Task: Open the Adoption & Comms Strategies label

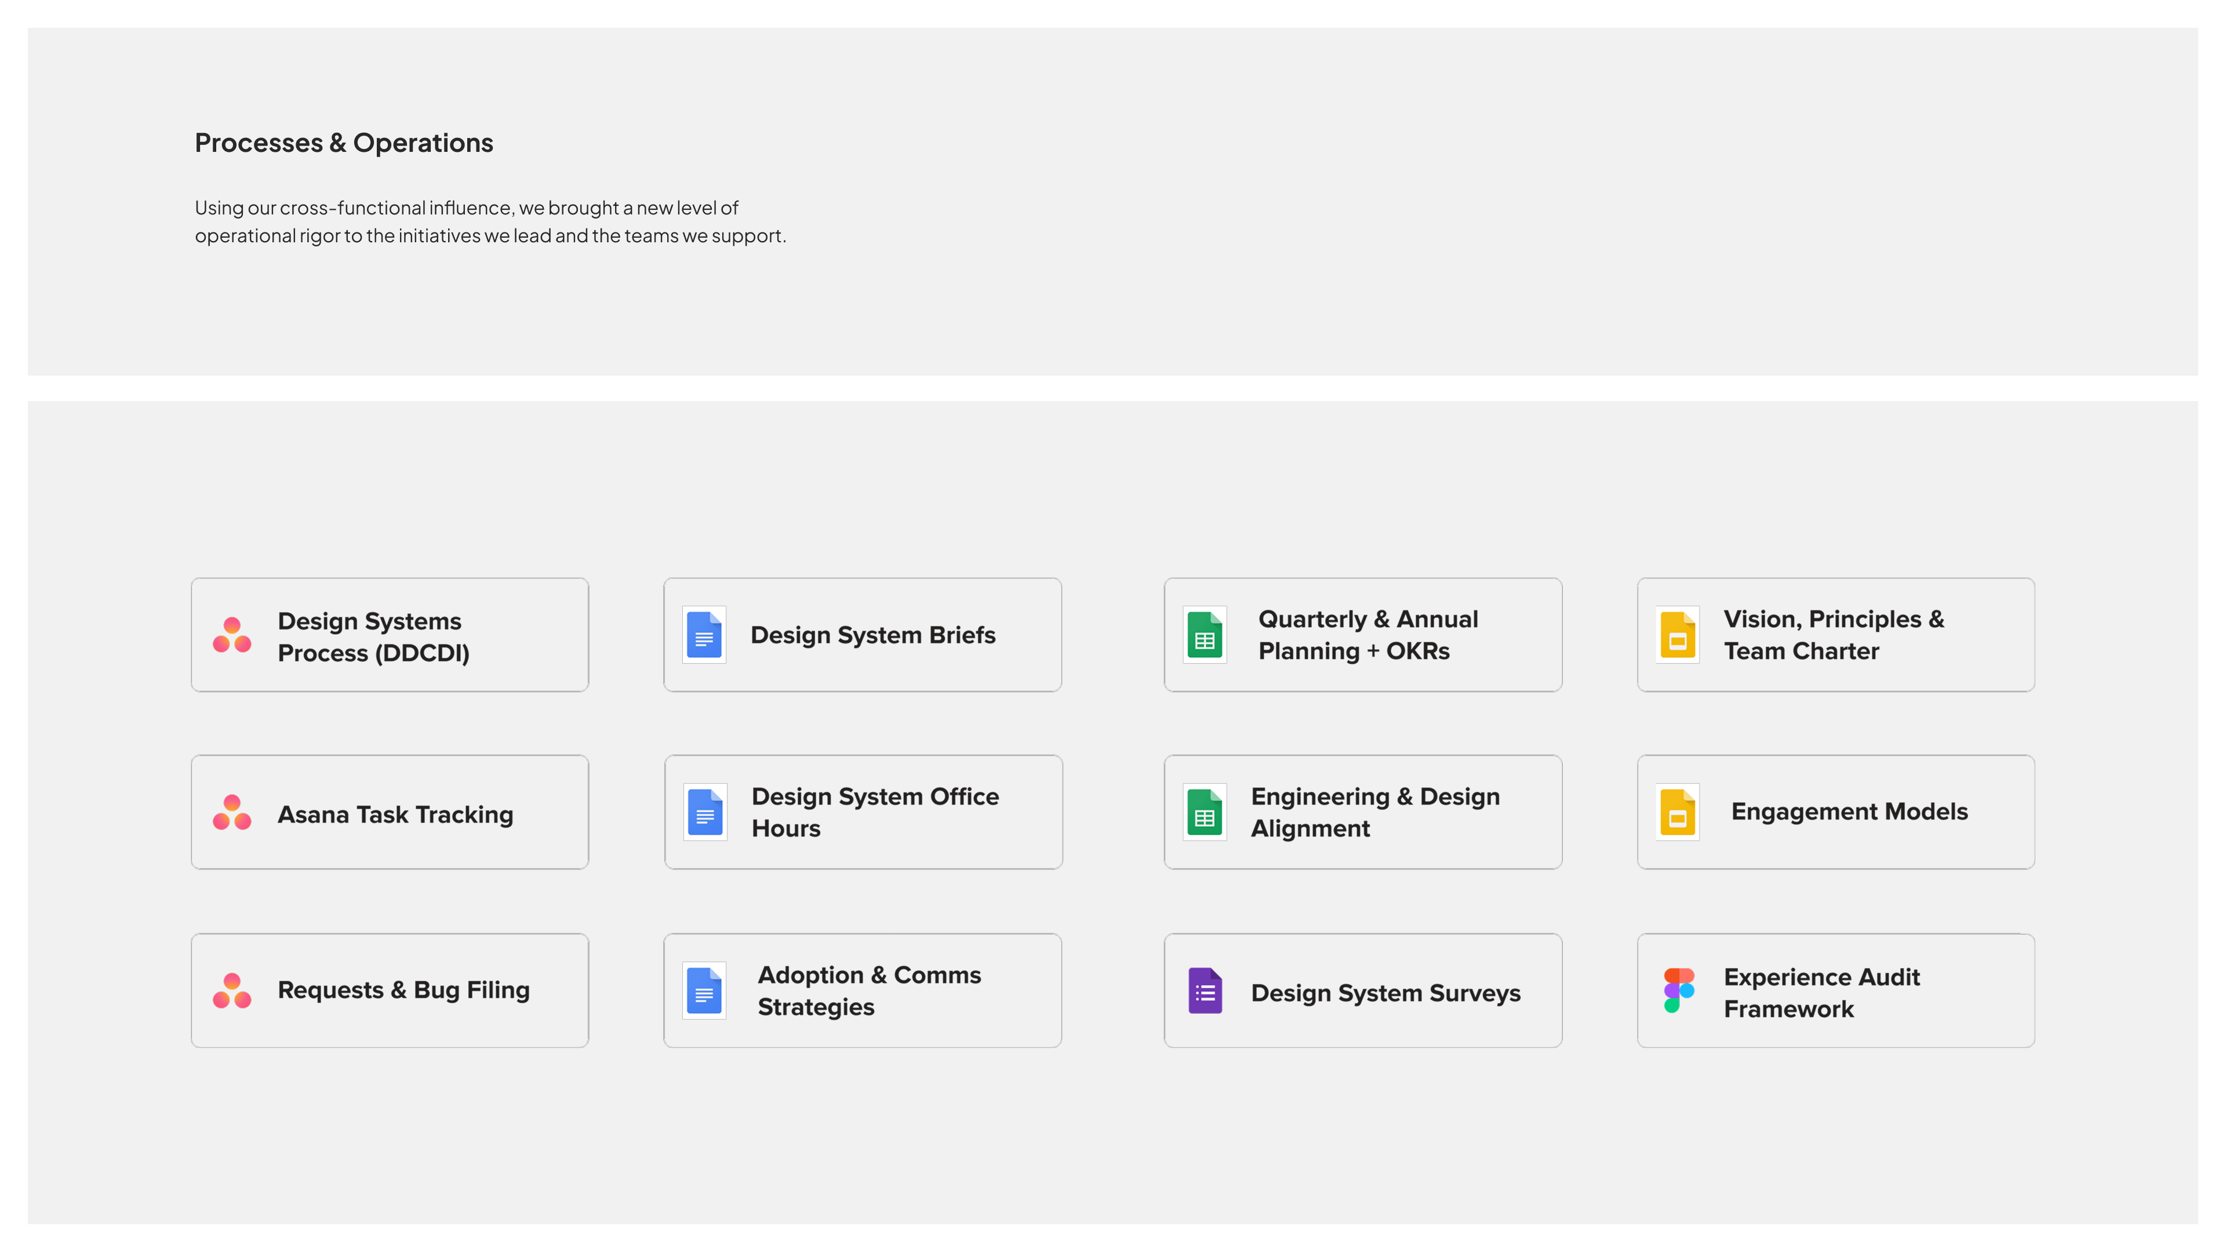Action: tap(870, 991)
